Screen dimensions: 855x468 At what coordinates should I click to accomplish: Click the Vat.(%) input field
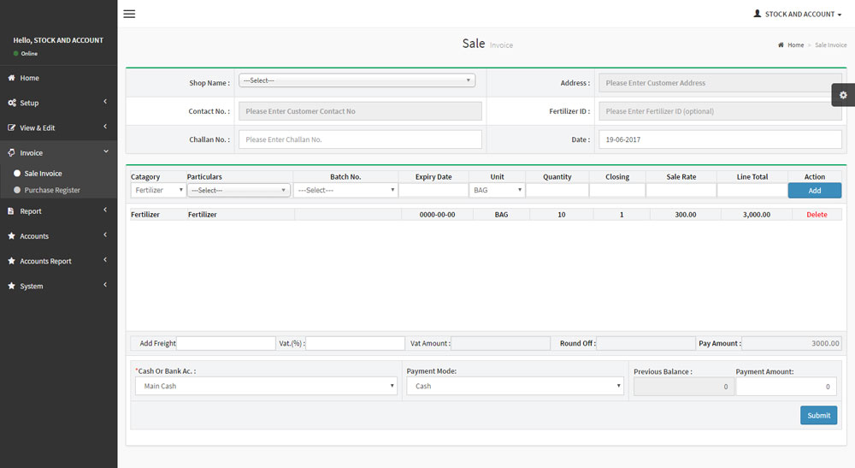click(x=355, y=343)
